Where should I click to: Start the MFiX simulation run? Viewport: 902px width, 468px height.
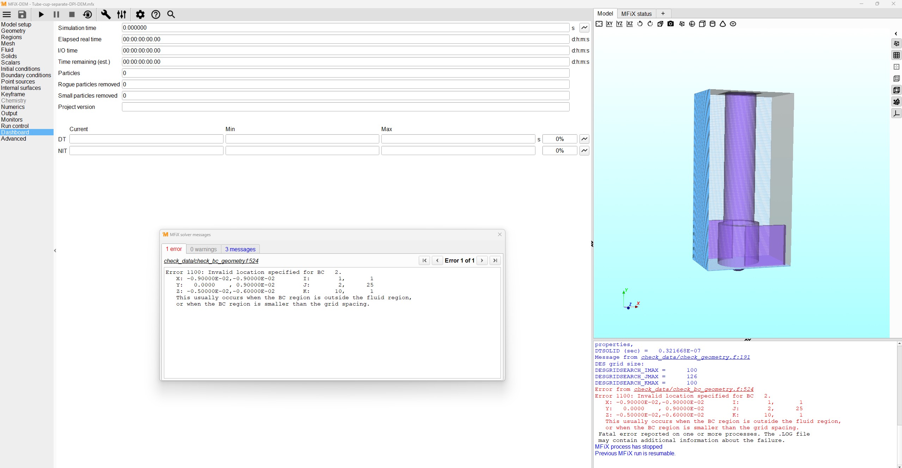coord(41,14)
